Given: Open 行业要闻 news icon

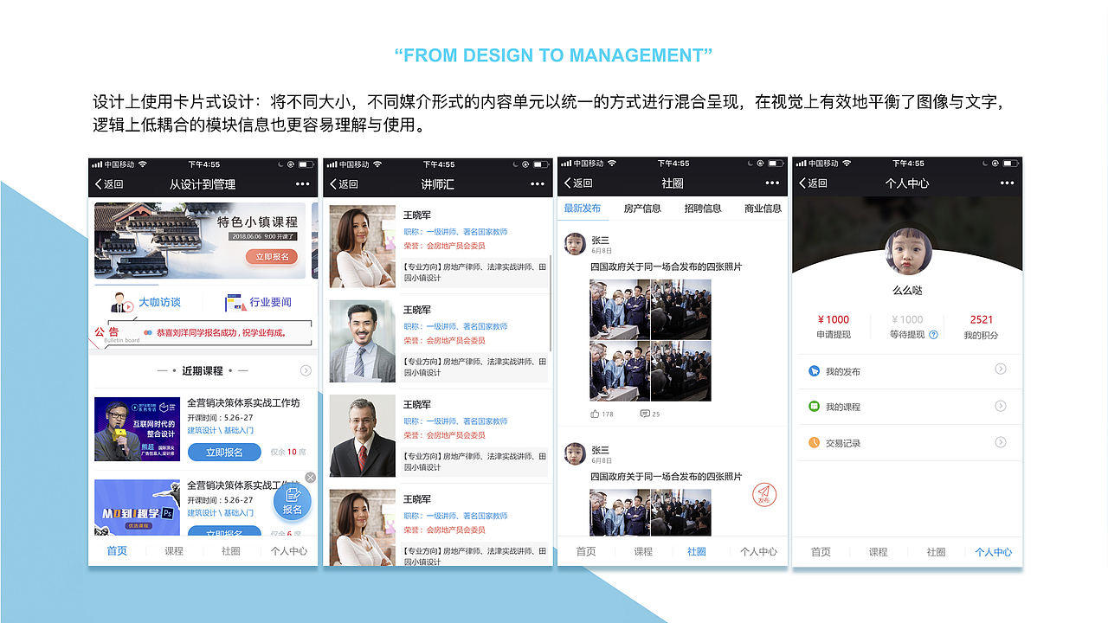Looking at the screenshot, I should 234,303.
